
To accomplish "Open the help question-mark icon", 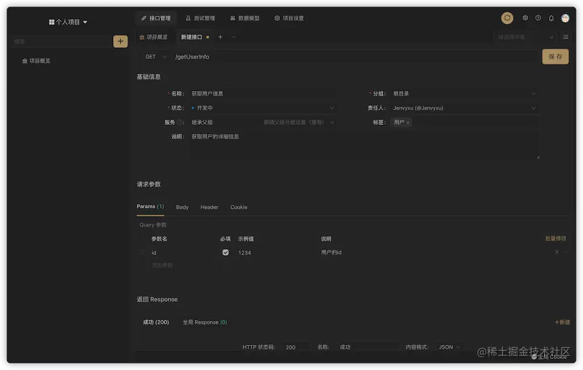I will [x=538, y=18].
